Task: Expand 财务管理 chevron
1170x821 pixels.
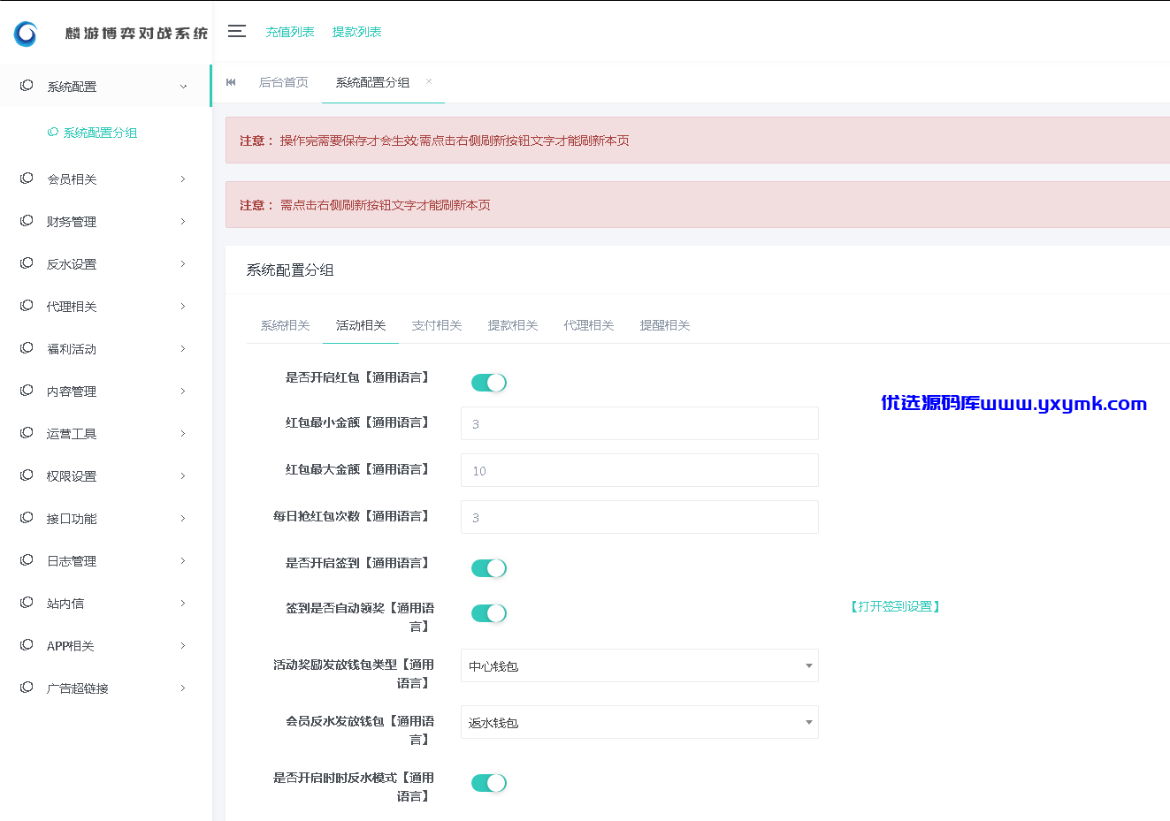Action: [x=183, y=222]
